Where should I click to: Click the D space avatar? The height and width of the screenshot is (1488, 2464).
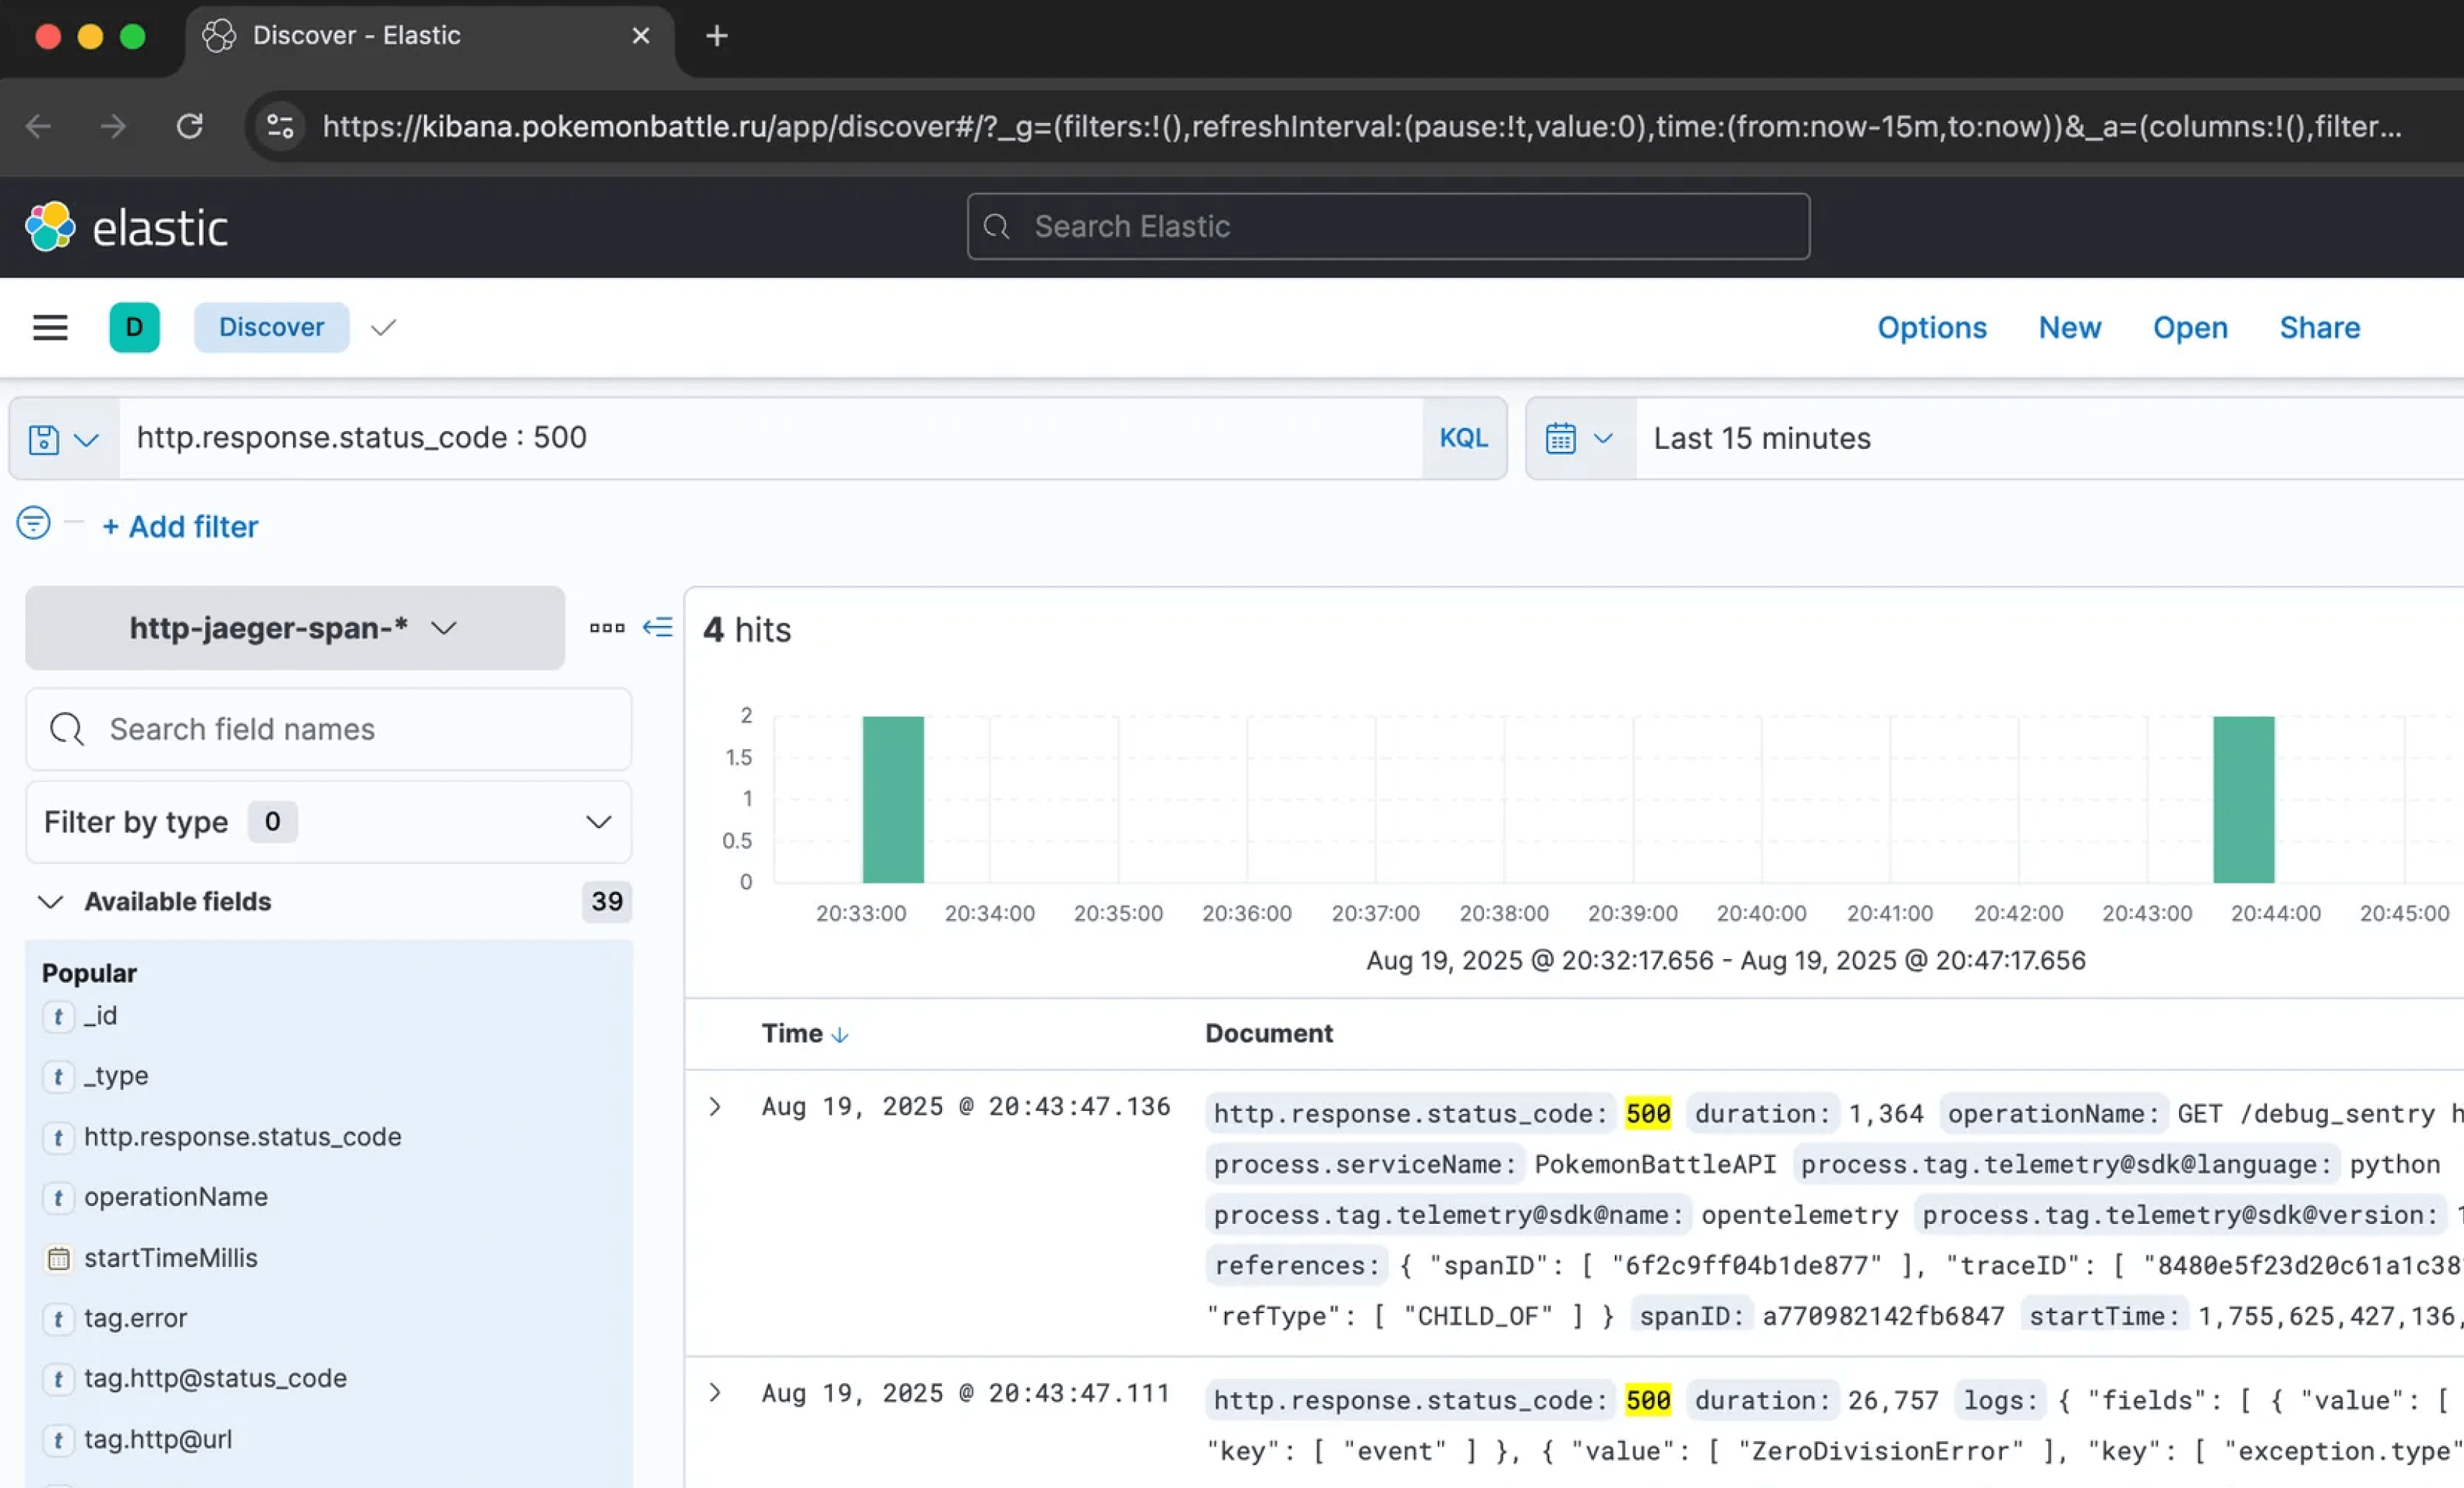click(134, 327)
